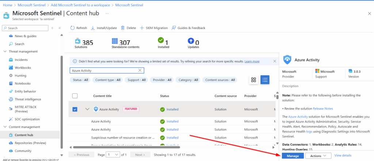Click the Manage button
The height and width of the screenshot is (161, 374).
(293, 156)
